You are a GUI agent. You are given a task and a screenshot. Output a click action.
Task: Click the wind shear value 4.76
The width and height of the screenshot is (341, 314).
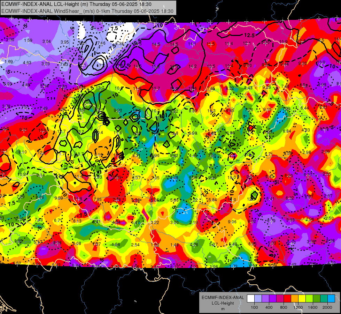coord(194,245)
